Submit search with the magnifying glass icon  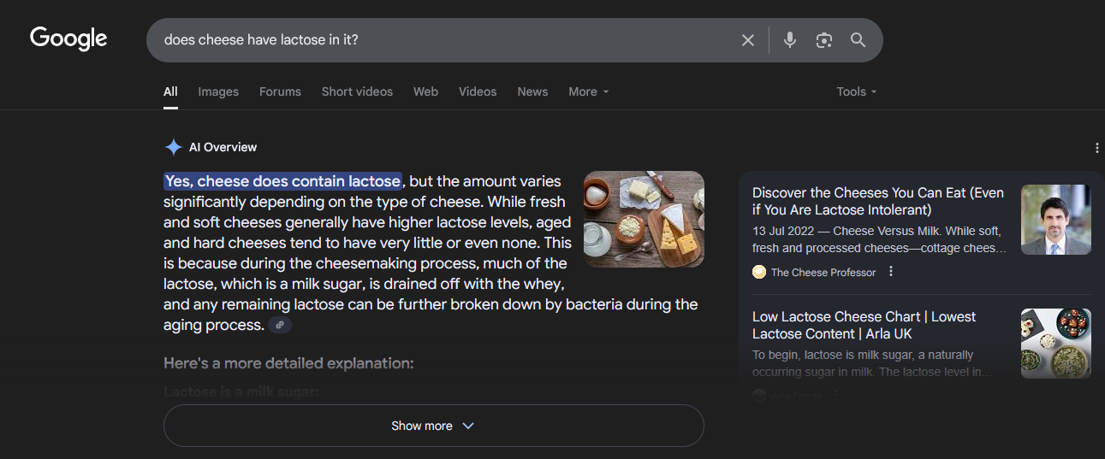pos(858,40)
